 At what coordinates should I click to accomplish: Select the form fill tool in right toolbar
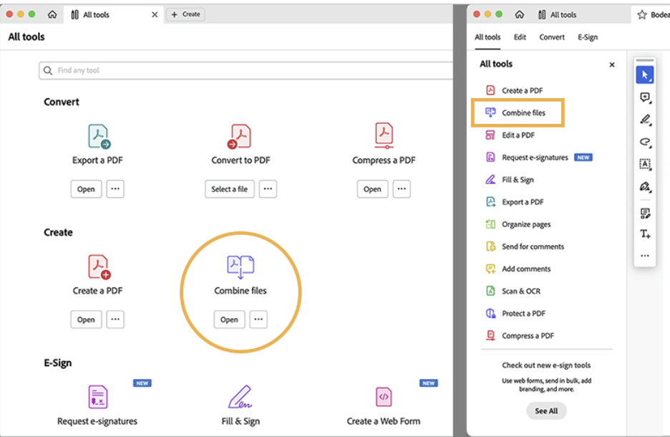645,213
